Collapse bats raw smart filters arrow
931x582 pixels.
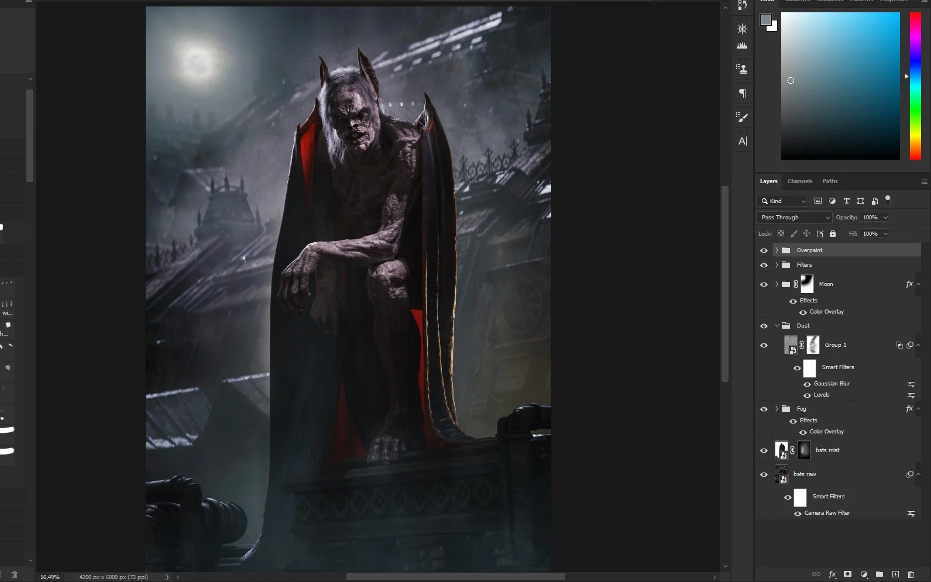coord(919,474)
